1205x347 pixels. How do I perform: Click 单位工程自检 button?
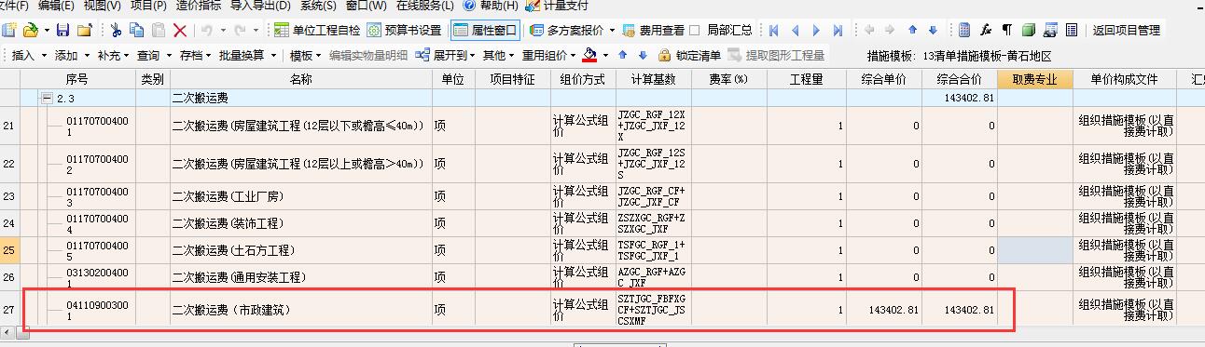tap(317, 31)
